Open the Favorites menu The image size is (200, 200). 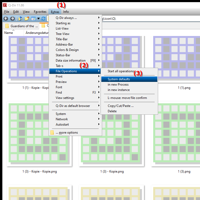coord(40,12)
